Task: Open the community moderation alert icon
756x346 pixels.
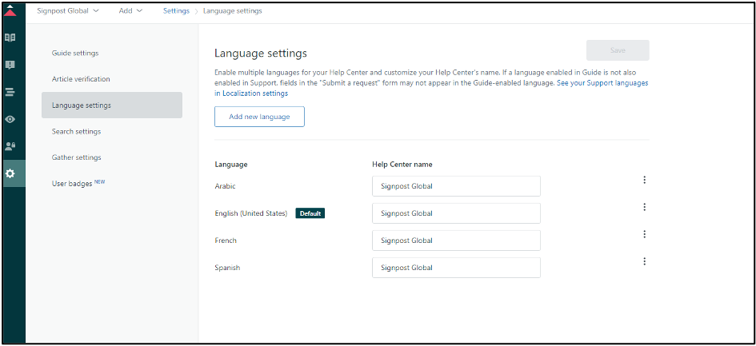Action: [x=10, y=65]
